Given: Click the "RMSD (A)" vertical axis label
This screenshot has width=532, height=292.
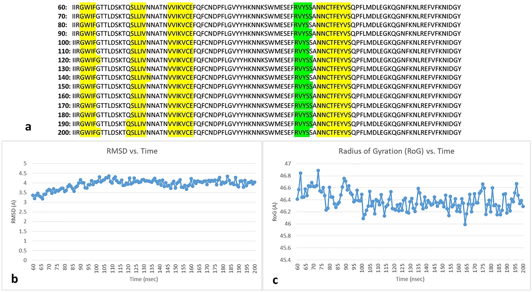Looking at the screenshot, I should (14, 211).
